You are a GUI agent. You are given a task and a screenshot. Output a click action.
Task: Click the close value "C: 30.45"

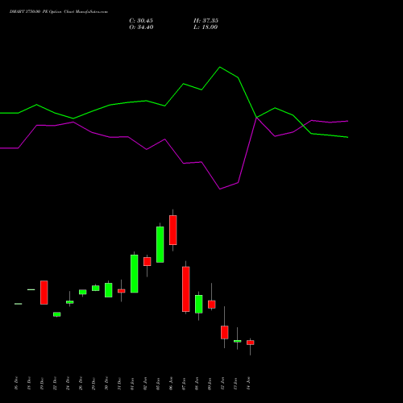click(x=141, y=21)
